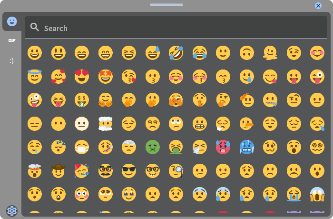
Task: Close the emoji picker window
Action: click(318, 6)
